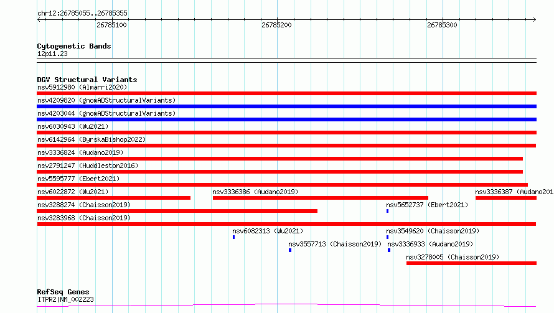Click red bar of nsv3336824
The width and height of the screenshot is (554, 313).
[x=280, y=159]
